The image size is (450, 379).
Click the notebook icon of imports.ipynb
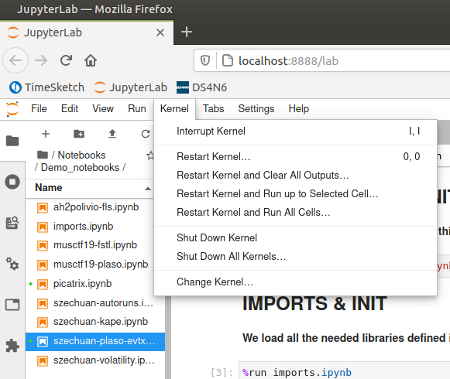[x=43, y=227]
